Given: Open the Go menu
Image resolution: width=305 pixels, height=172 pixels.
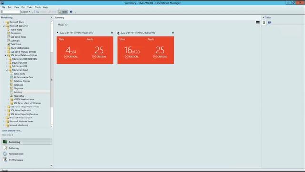Looking at the screenshot, I should [x=23, y=7].
